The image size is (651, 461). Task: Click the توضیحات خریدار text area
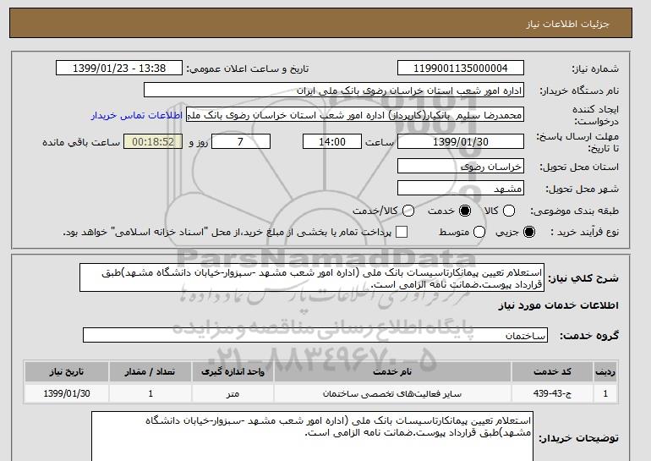(x=312, y=436)
